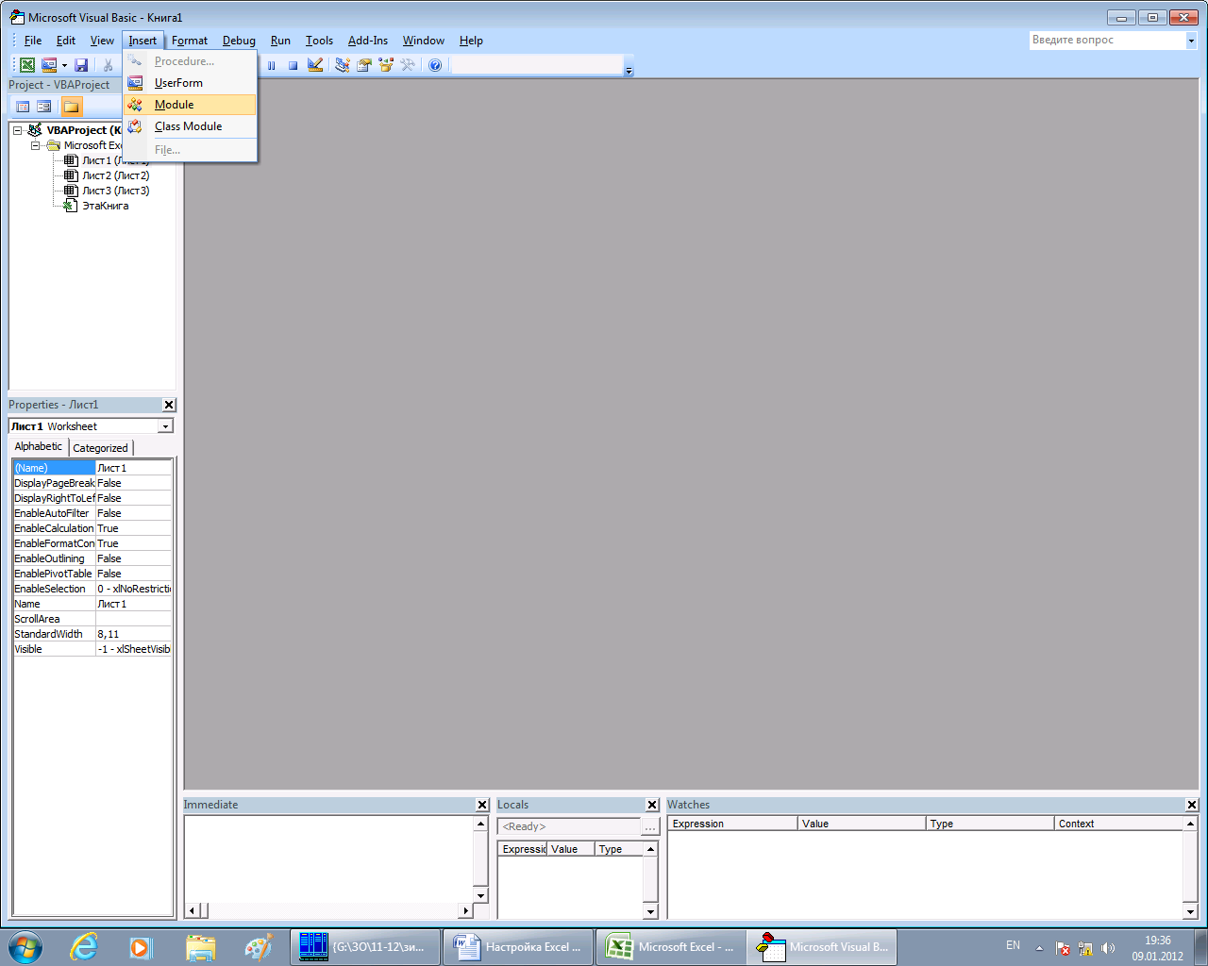This screenshot has height=966, width=1208.
Task: Click inside the Immediate window text area
Action: click(x=328, y=858)
